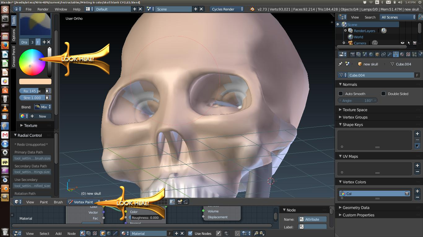Open Paint menu in viewport header
Screen dimensions: 423x237
click(x=44, y=202)
